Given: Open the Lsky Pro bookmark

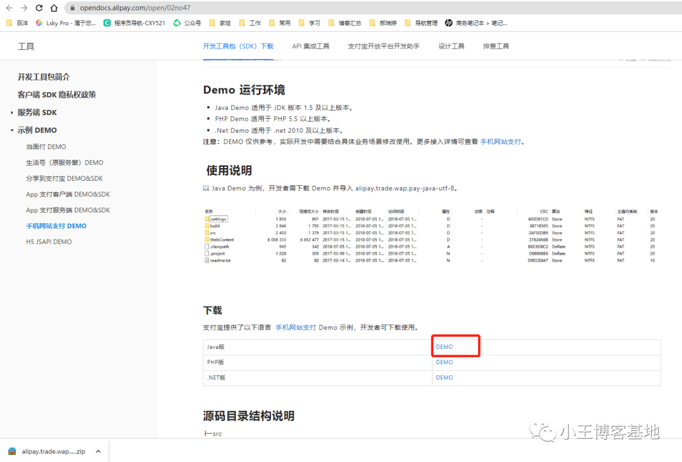Looking at the screenshot, I should point(66,23).
